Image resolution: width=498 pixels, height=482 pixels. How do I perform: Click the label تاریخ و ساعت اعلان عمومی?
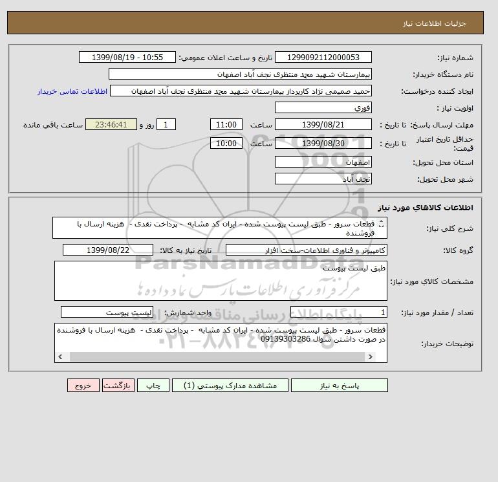click(226, 58)
